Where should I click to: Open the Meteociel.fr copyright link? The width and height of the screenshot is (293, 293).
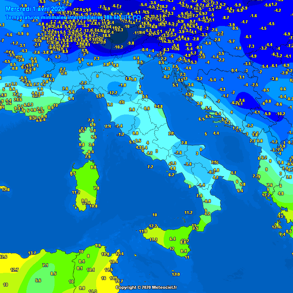tap(146, 287)
